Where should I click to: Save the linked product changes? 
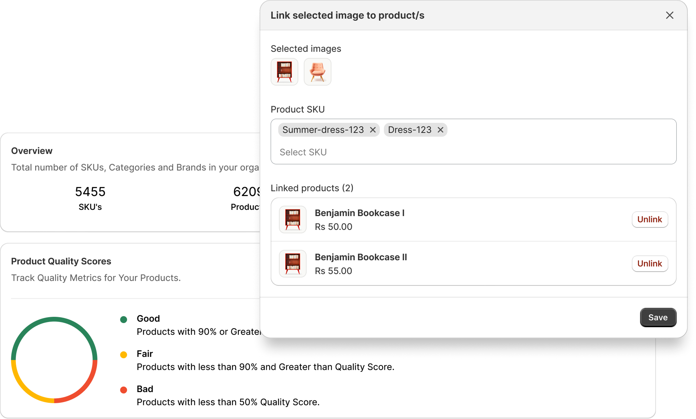tap(658, 318)
